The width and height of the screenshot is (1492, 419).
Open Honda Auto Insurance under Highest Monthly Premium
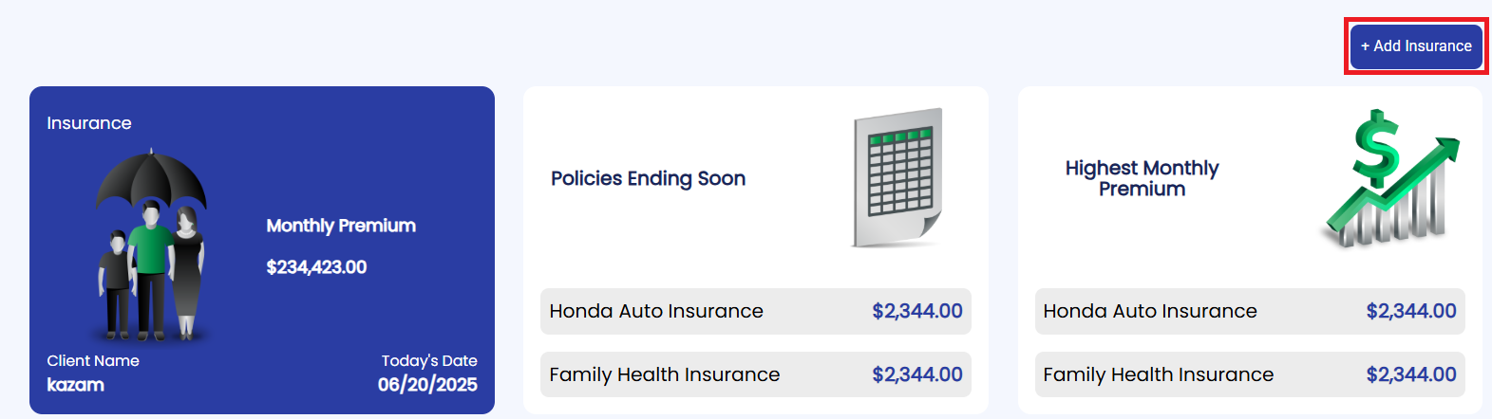1150,311
